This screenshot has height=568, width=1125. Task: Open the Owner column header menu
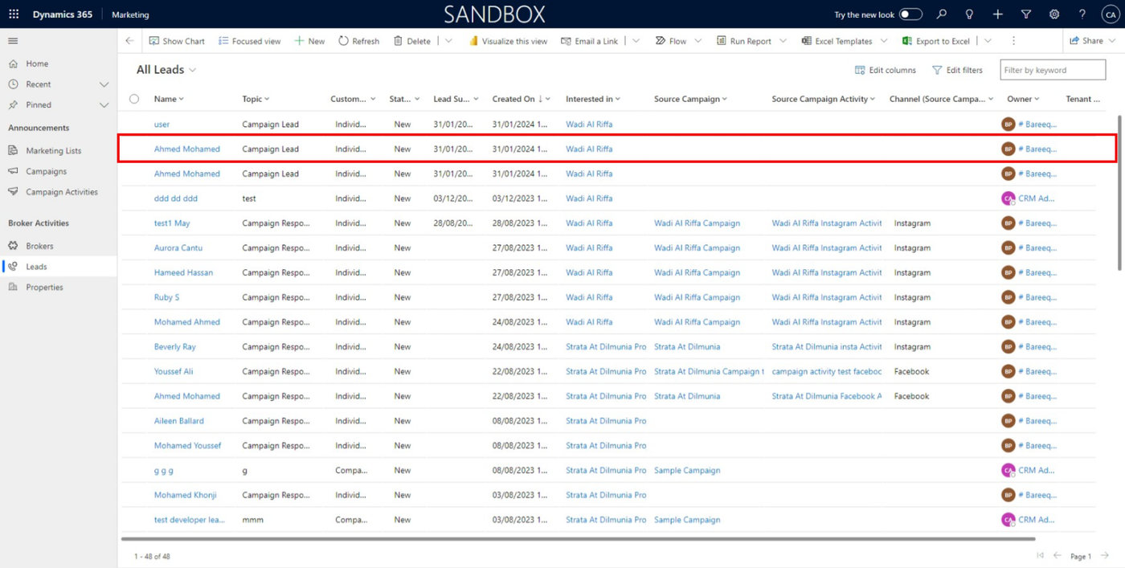[1023, 99]
